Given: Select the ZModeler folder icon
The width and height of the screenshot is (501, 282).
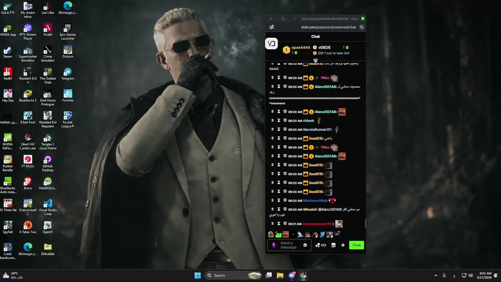Looking at the screenshot, I should (x=48, y=249).
